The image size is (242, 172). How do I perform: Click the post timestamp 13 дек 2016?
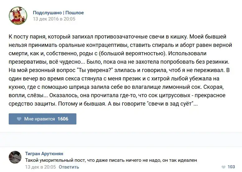point(54,19)
